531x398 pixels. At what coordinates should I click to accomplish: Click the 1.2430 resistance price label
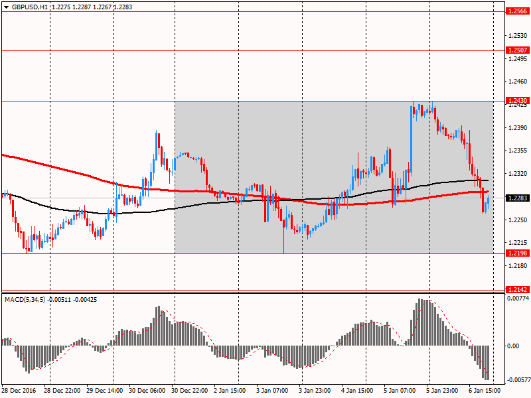click(x=517, y=101)
